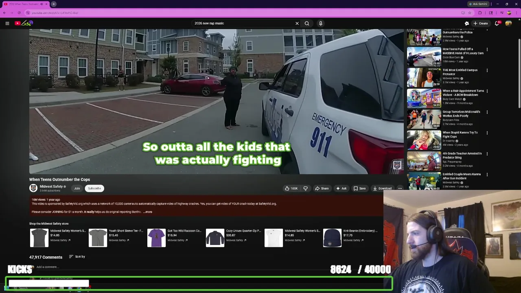Screen dimensions: 521x293
Task: Open Entitled Couple Meets Karma After Gun Incident title
Action: 462,176
